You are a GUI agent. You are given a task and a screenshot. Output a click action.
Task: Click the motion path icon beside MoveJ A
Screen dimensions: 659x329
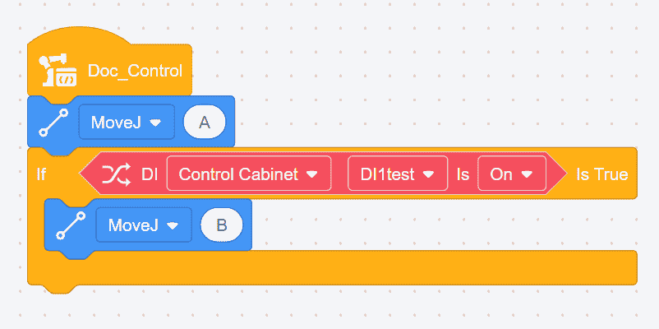tap(54, 123)
